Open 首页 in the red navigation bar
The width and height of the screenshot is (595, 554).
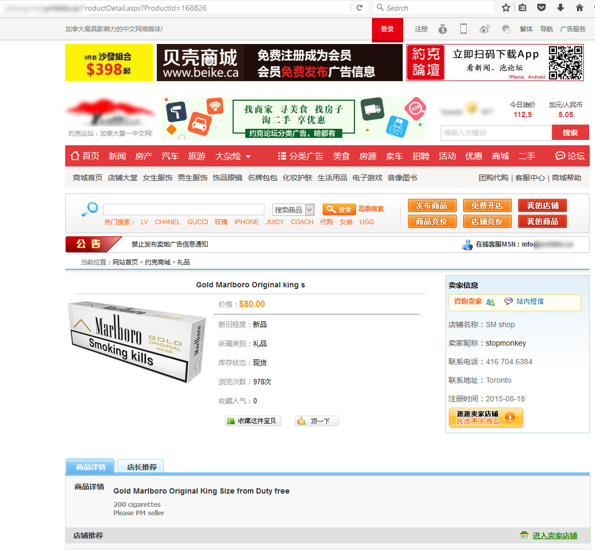pyautogui.click(x=85, y=156)
